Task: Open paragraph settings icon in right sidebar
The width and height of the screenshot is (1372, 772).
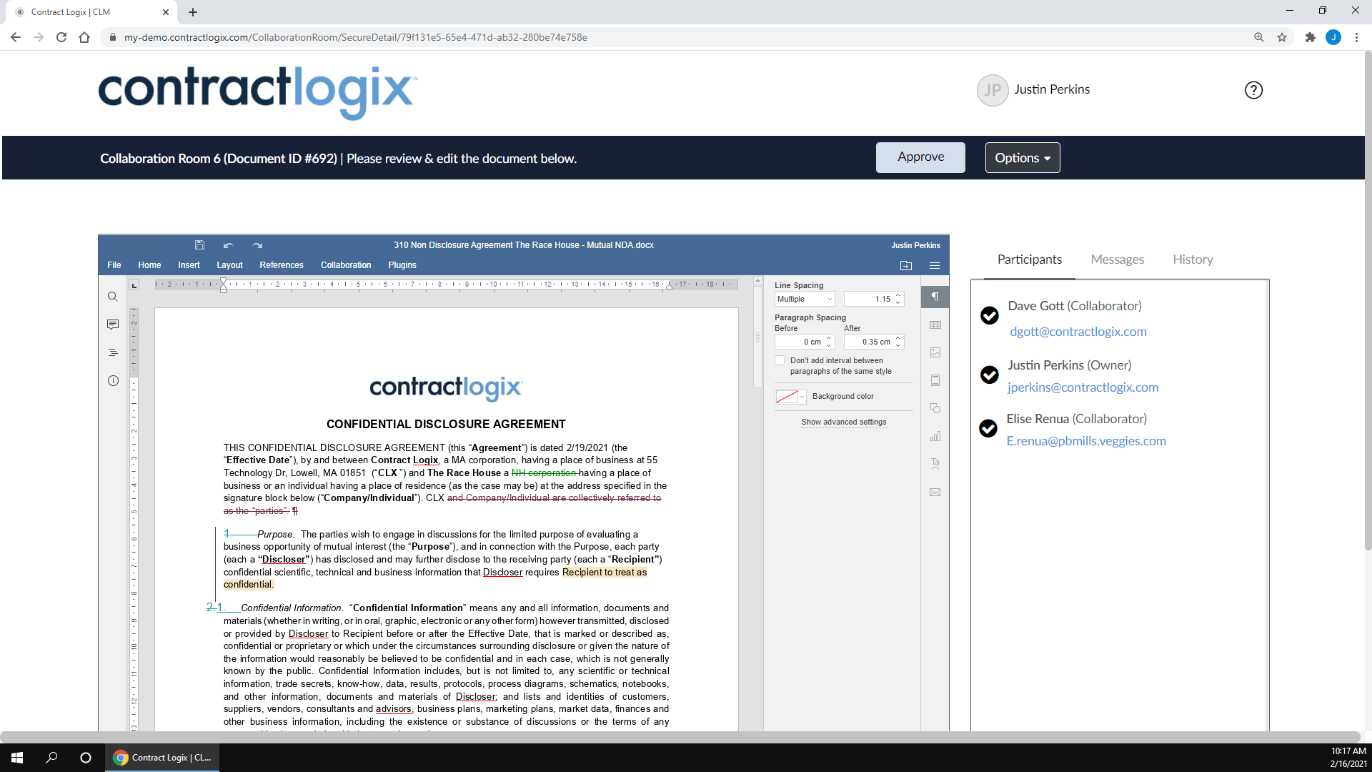Action: pos(935,297)
